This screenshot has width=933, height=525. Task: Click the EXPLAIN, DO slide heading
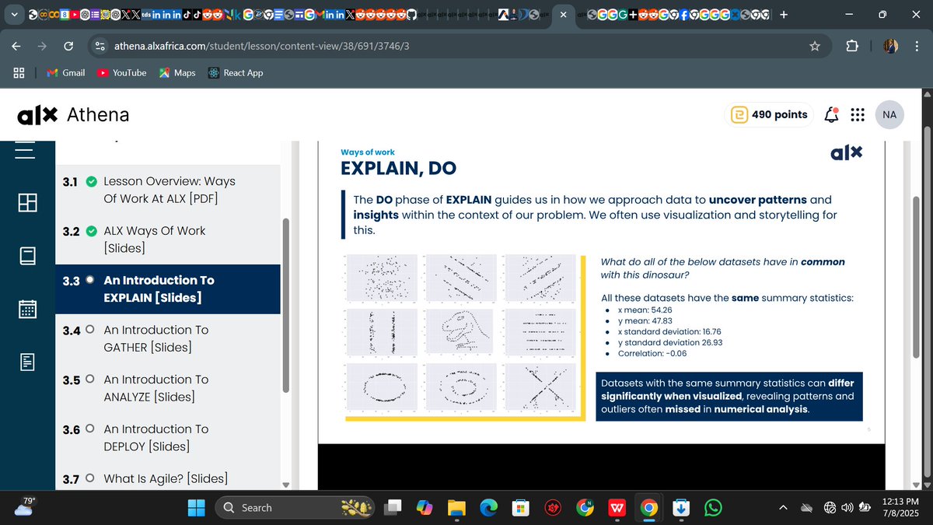pos(399,168)
